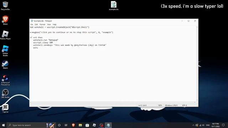Screen dimensions: 228x128
Task: Open the notification action center
Action: point(223,125)
